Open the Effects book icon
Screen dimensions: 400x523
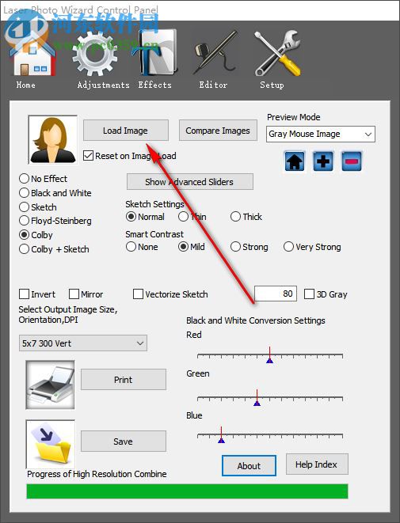coord(156,52)
